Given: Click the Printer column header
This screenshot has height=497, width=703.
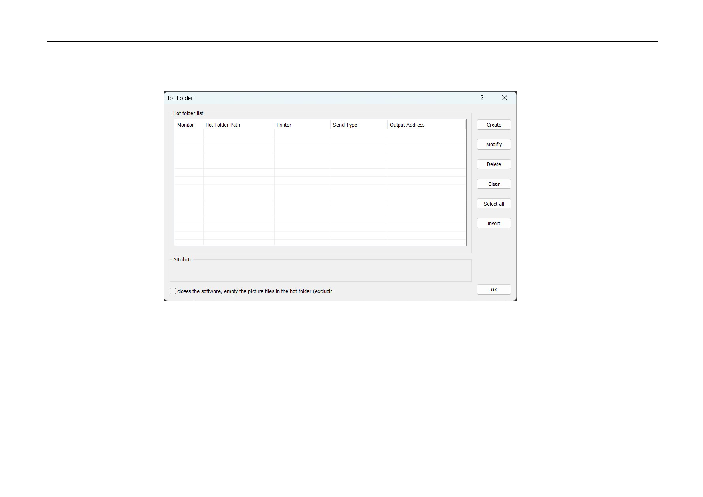Looking at the screenshot, I should [x=284, y=125].
